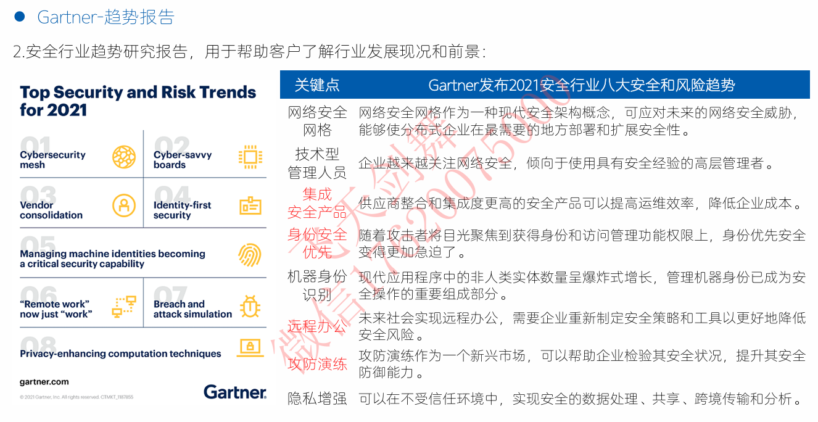818x422 pixels.
Task: Click description starting 网络安全网格作为一种现代安全架构
Action: point(582,121)
